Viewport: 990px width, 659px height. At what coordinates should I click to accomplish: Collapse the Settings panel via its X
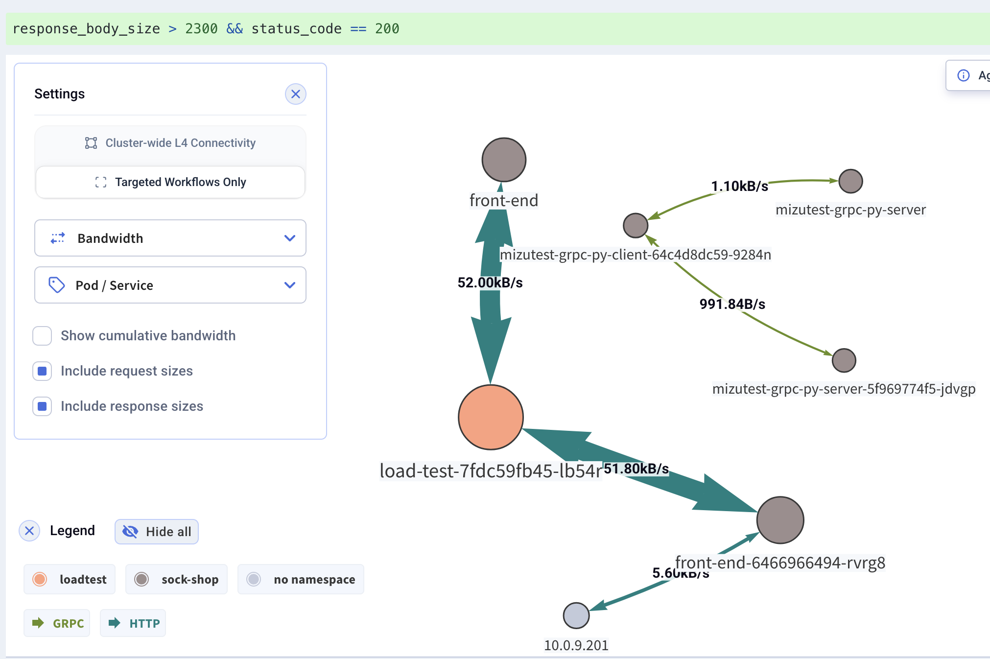296,94
